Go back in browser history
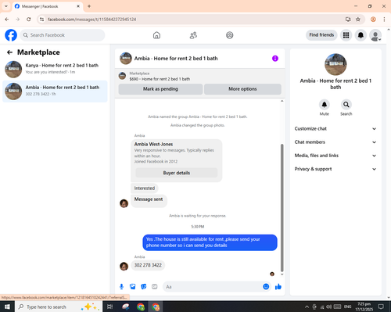 [x=7, y=20]
